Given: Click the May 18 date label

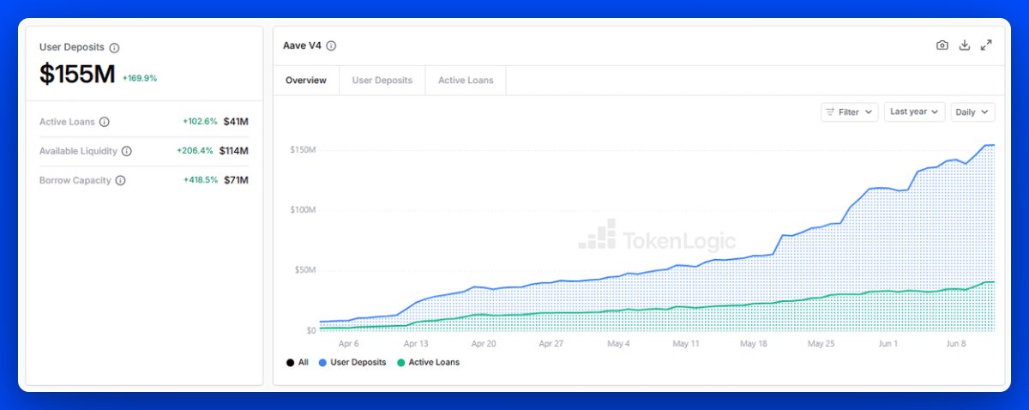Looking at the screenshot, I should pos(753,343).
